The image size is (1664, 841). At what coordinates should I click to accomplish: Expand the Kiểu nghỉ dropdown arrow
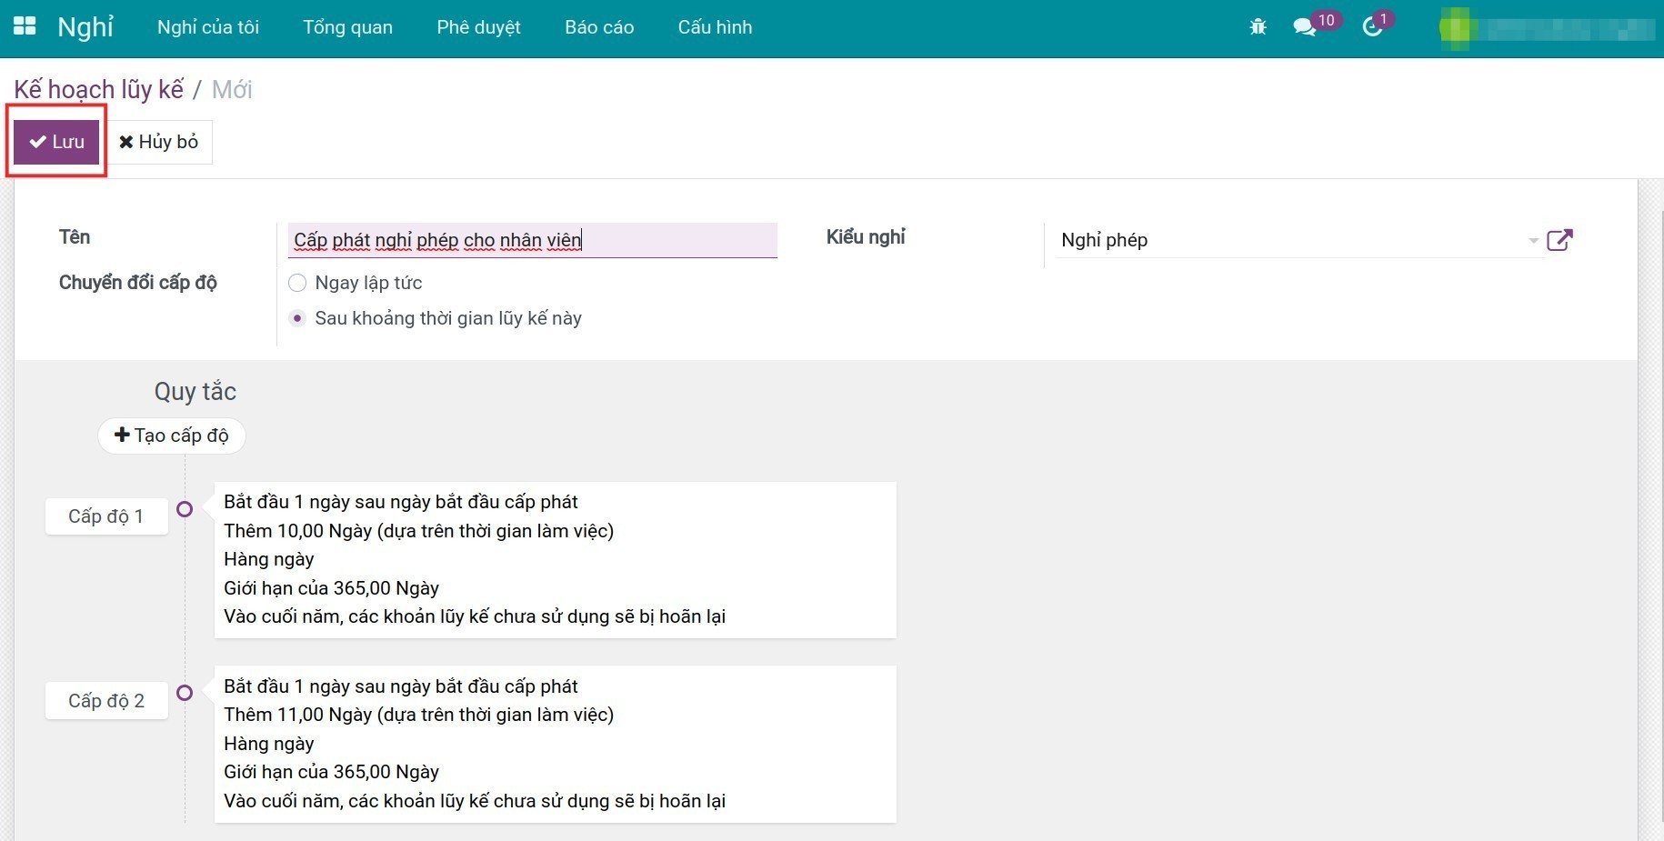(1533, 241)
